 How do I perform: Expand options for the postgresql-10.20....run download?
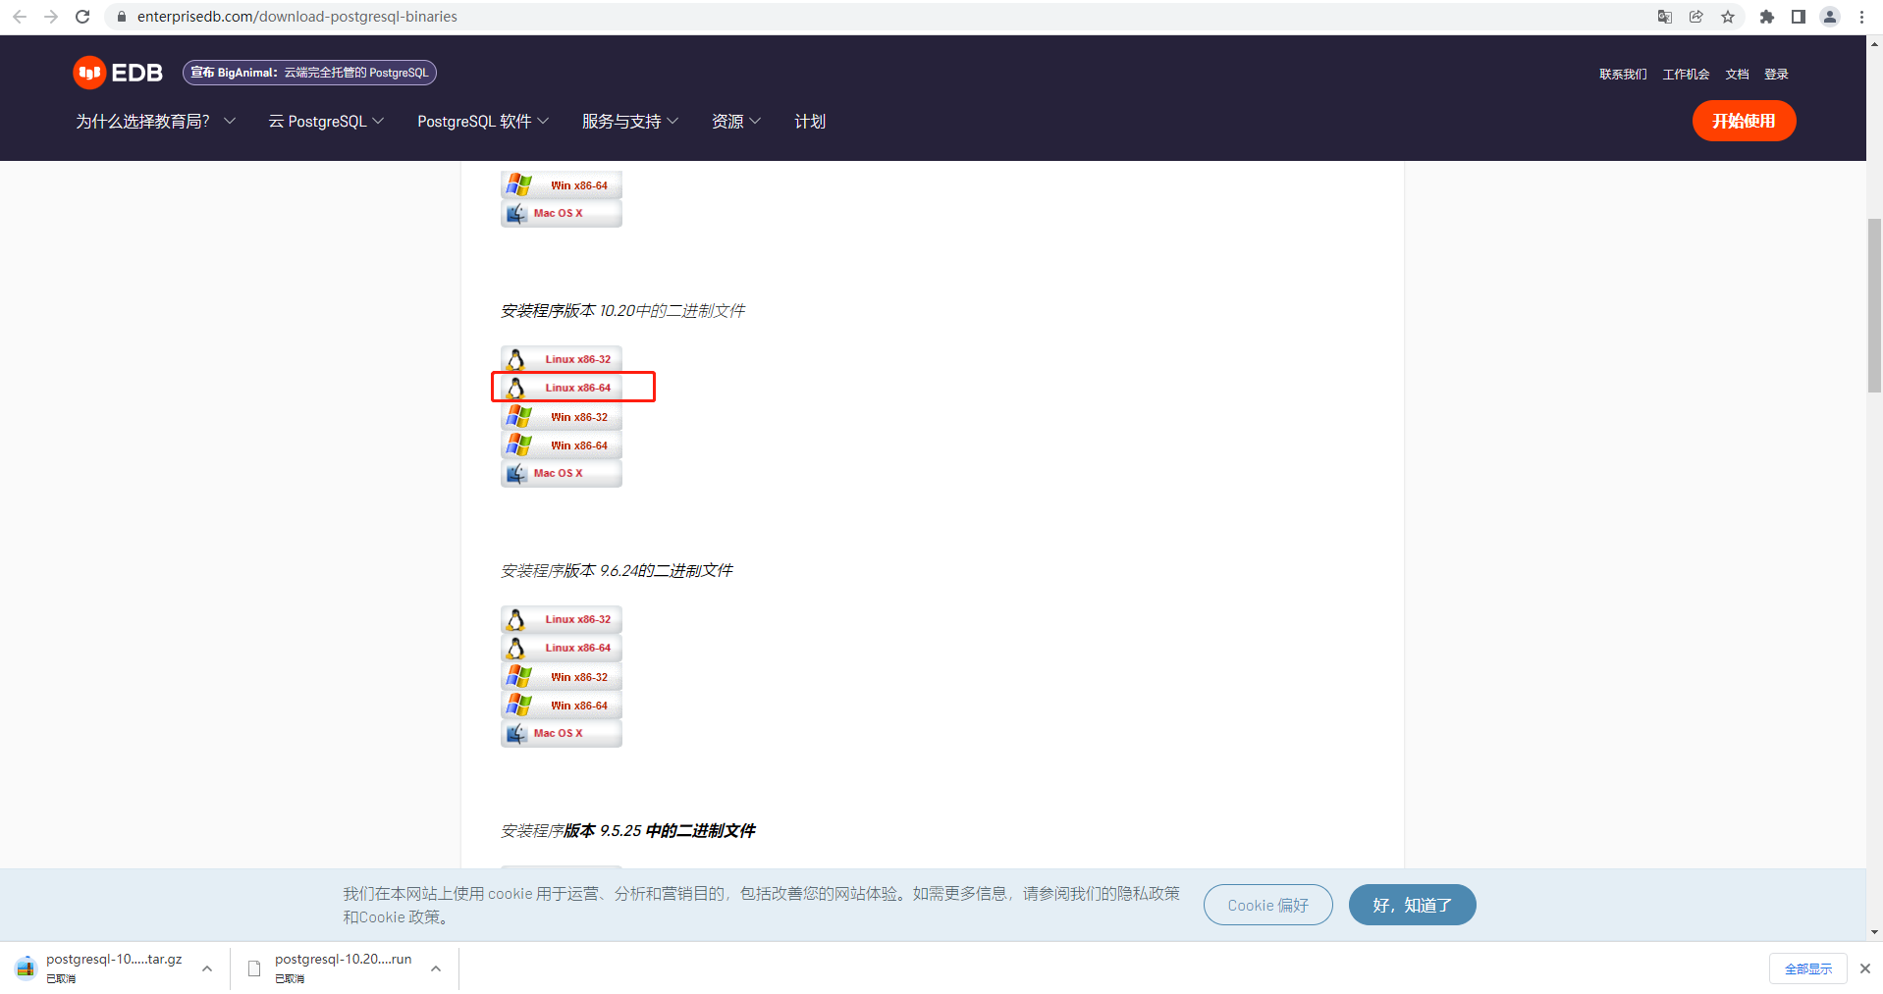435,968
